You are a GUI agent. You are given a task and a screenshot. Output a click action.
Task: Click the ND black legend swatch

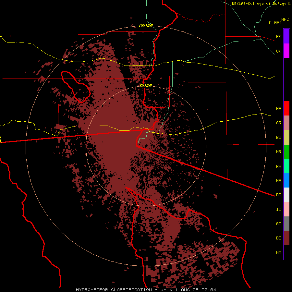[286, 252]
